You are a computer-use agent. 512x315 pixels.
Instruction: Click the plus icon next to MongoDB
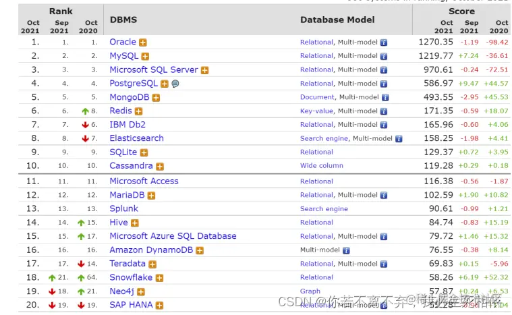pyautogui.click(x=156, y=98)
